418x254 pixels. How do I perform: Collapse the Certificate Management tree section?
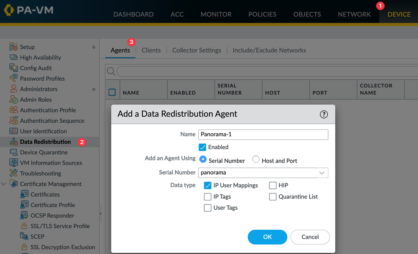pyautogui.click(x=3, y=184)
